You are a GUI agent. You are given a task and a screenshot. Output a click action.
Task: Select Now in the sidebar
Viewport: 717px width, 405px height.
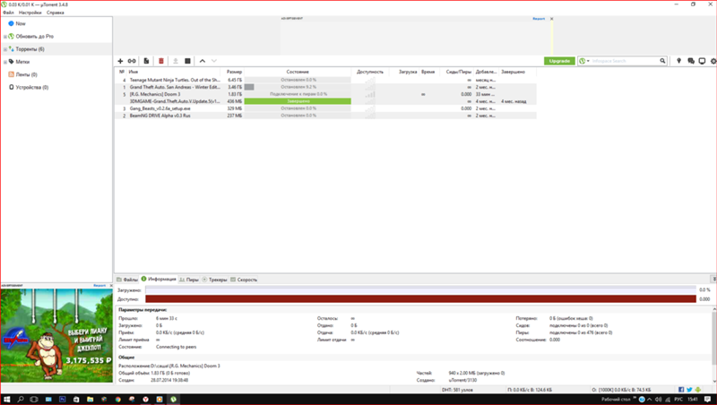click(x=21, y=23)
